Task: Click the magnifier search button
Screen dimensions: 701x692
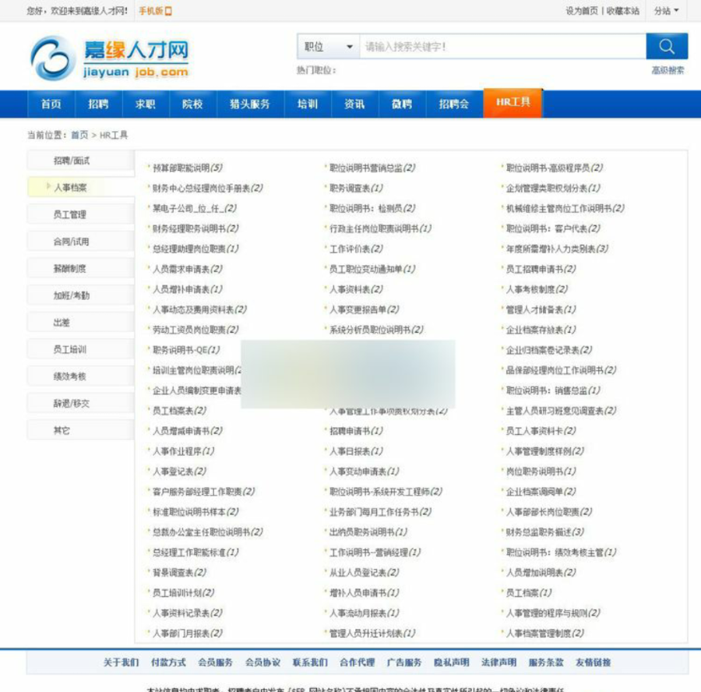Action: tap(667, 46)
